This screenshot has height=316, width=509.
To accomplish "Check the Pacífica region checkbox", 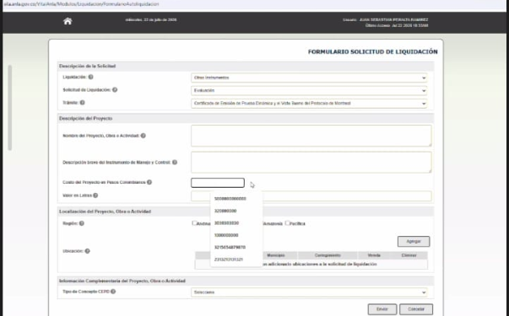I will tap(287, 223).
